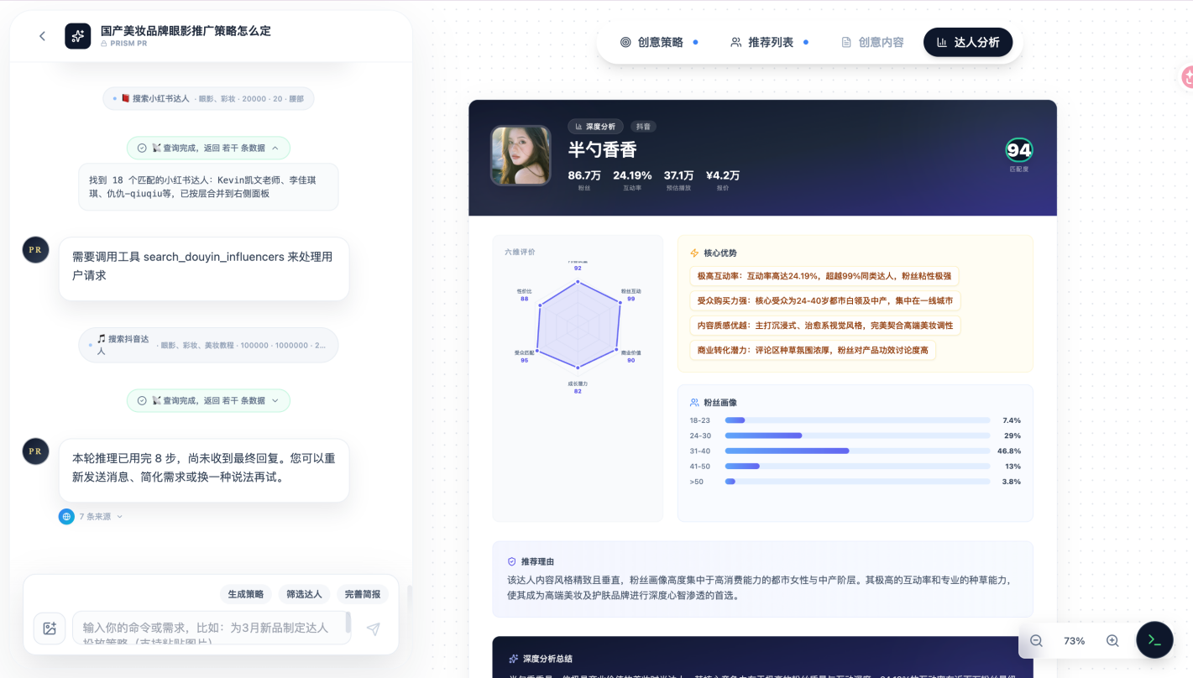This screenshot has width=1193, height=678.
Task: Click the 筛选达人 quick action button
Action: coord(304,593)
